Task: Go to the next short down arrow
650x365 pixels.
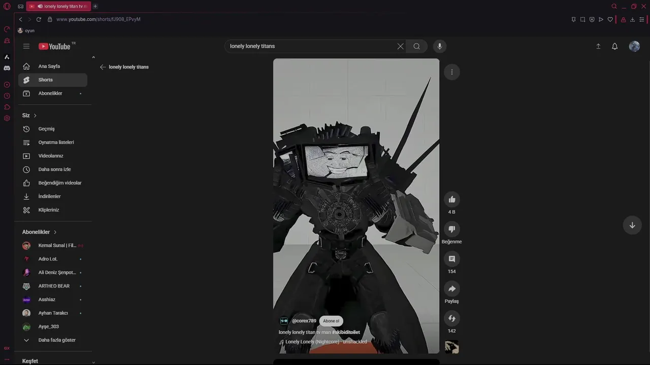Action: pyautogui.click(x=632, y=225)
